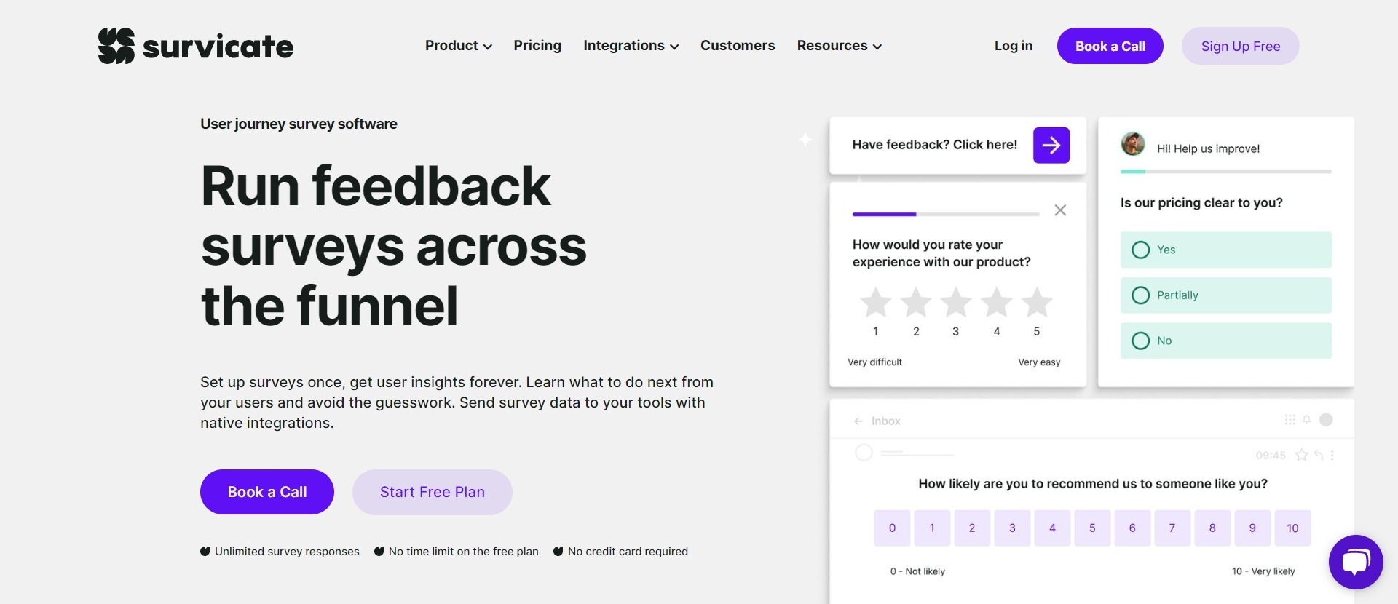Click the Survicate logo icon
The height and width of the screenshot is (604, 1398).
pos(116,46)
